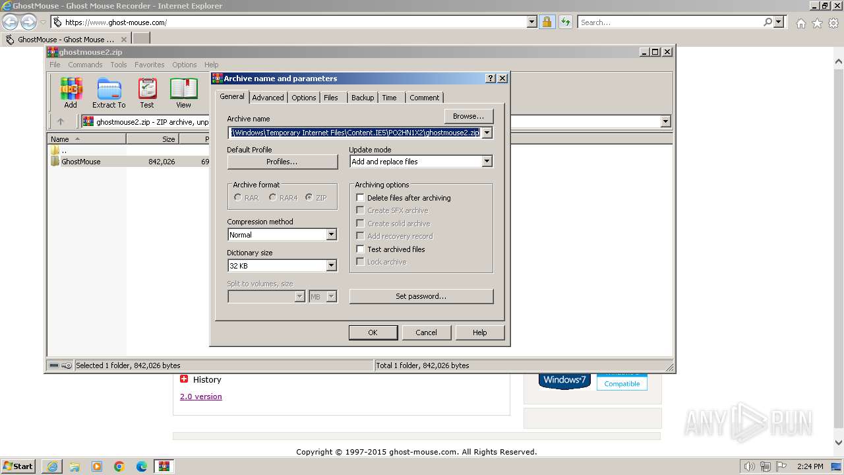Expand WinRAR path bar dropdown
The image size is (844, 475).
(665, 121)
